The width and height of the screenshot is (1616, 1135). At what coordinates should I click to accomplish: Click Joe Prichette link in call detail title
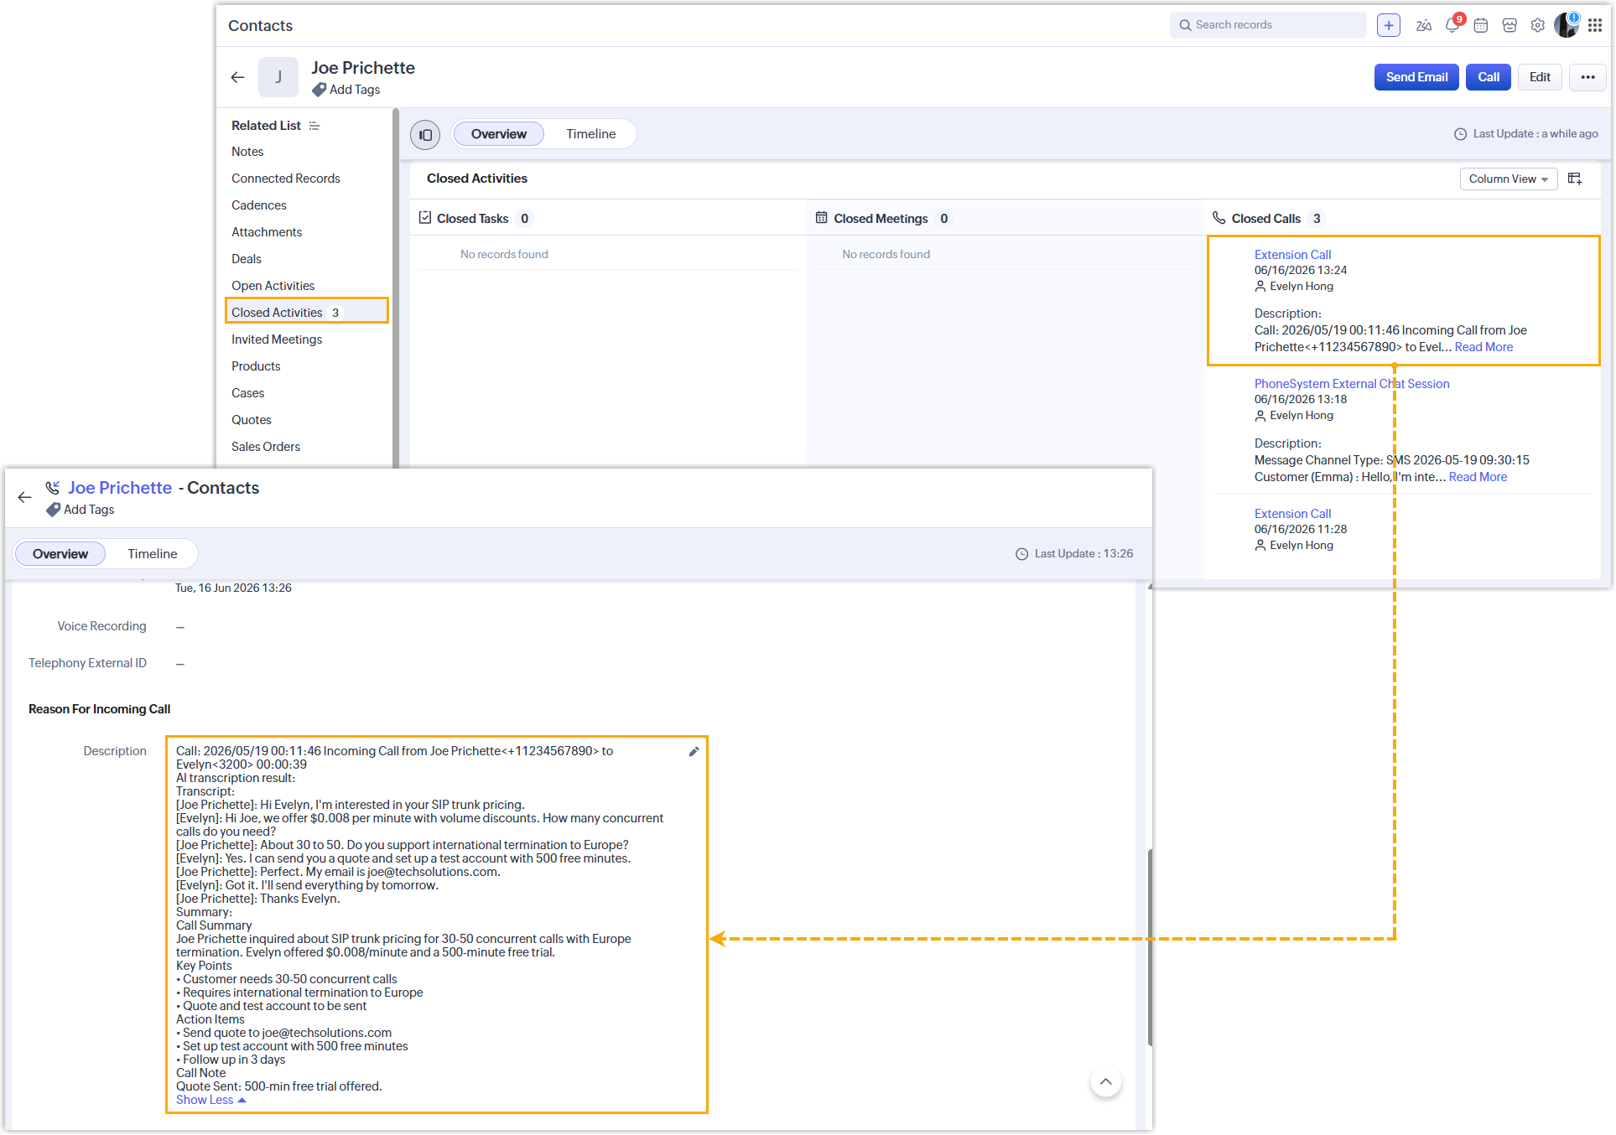(120, 488)
